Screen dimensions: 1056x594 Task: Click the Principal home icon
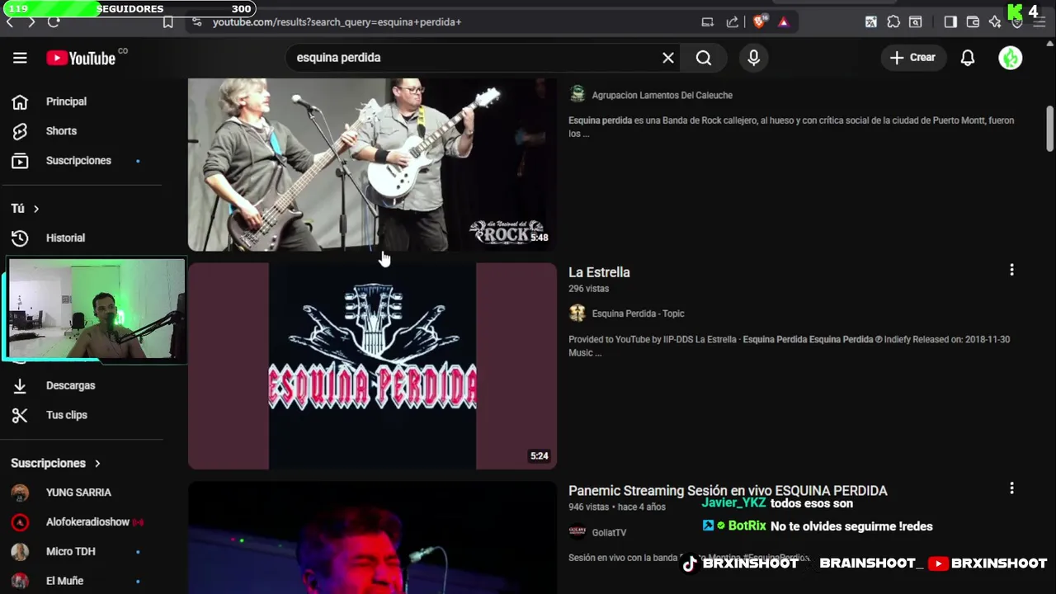[20, 101]
